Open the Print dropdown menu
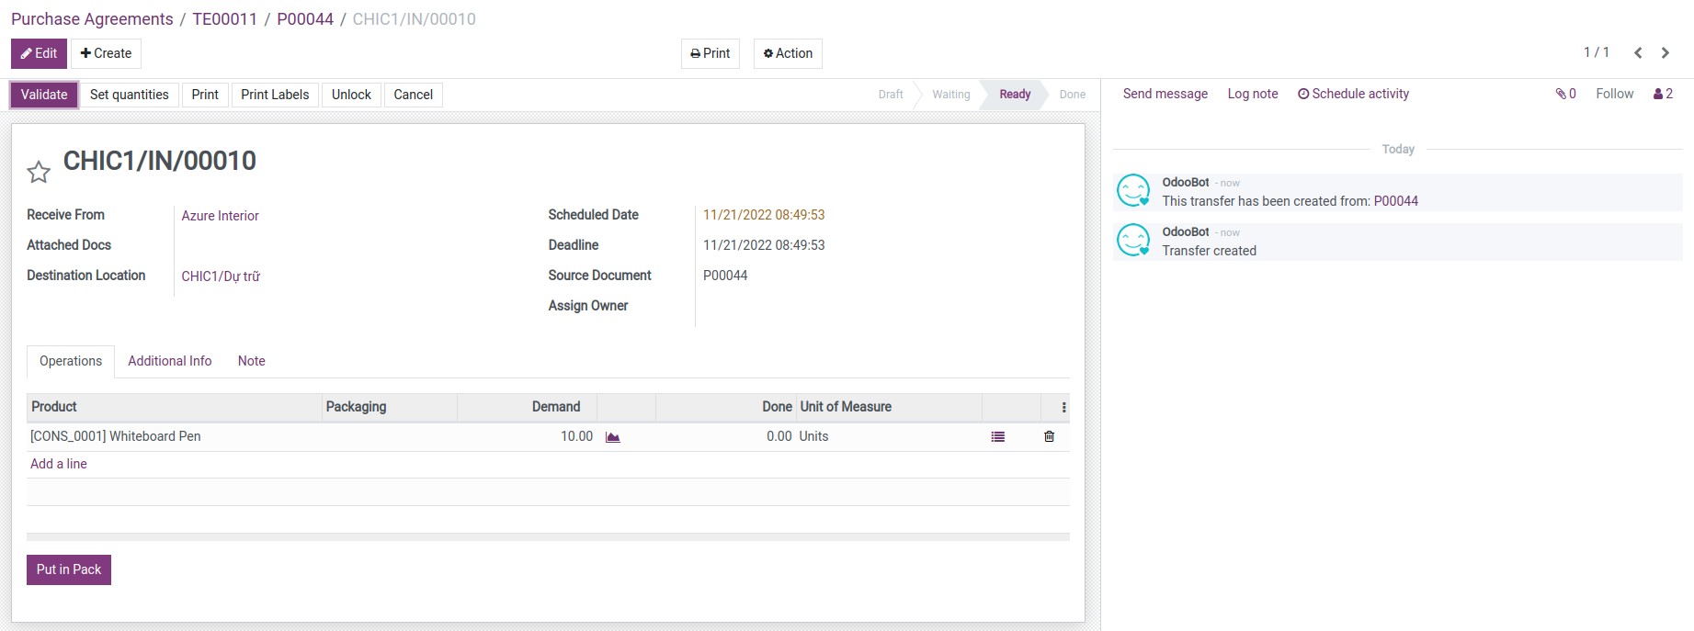 (x=711, y=53)
